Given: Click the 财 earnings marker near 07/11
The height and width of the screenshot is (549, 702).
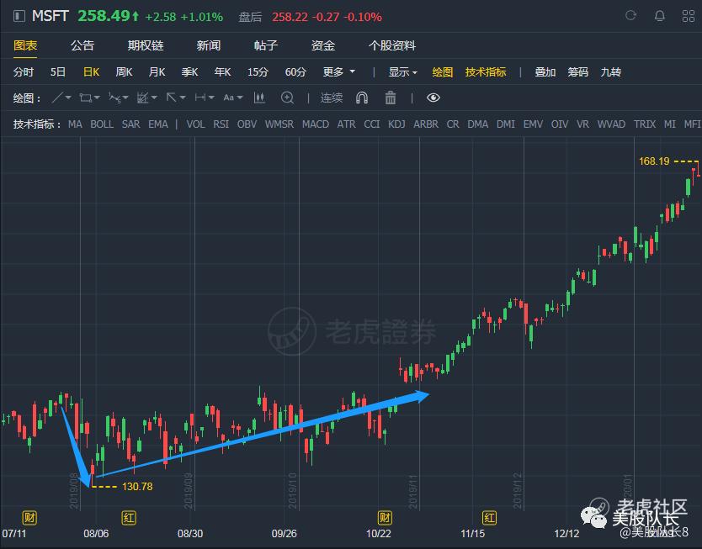Looking at the screenshot, I should pyautogui.click(x=29, y=518).
